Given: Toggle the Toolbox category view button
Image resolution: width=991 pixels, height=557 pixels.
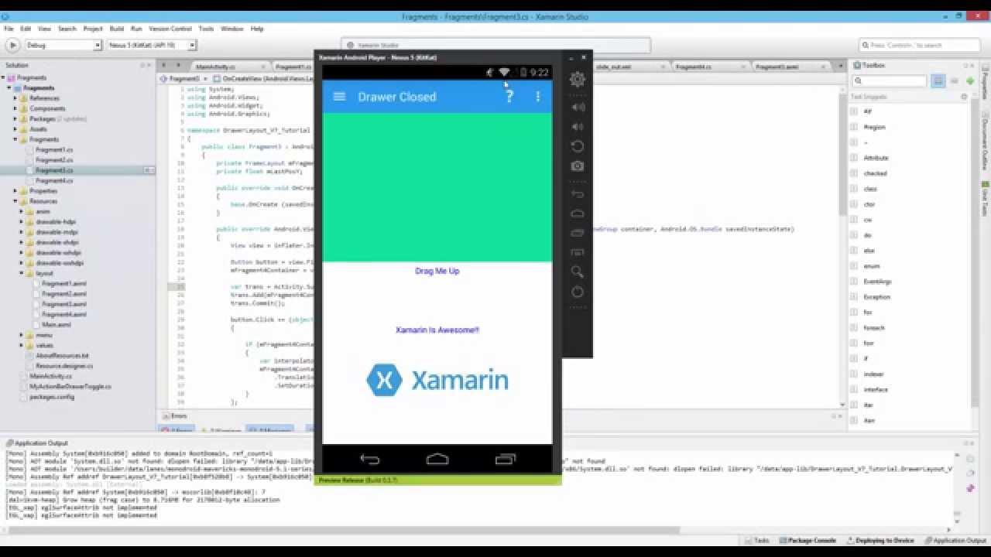Looking at the screenshot, I should [x=938, y=80].
